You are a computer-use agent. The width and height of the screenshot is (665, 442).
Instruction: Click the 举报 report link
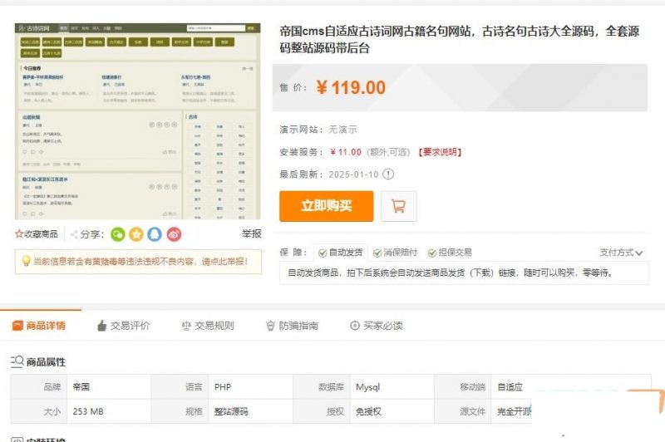pyautogui.click(x=252, y=234)
